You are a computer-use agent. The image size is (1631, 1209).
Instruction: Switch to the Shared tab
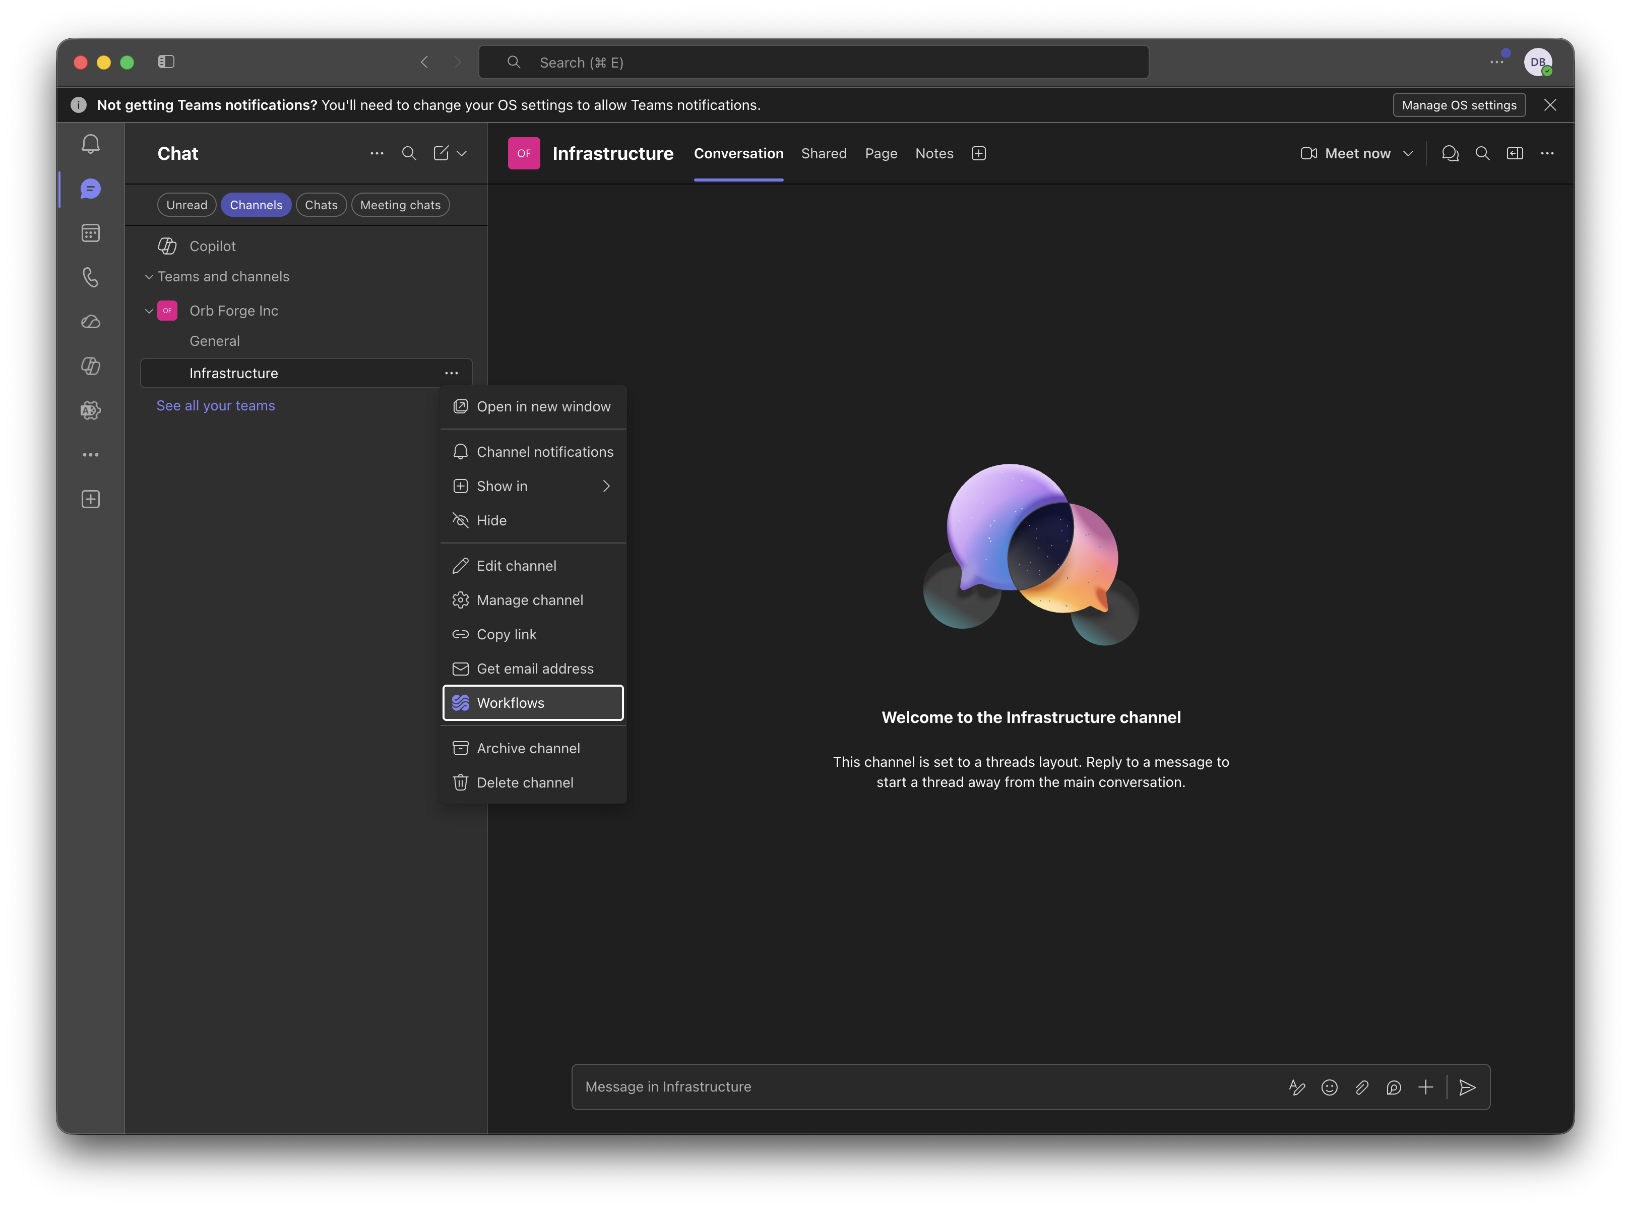824,154
